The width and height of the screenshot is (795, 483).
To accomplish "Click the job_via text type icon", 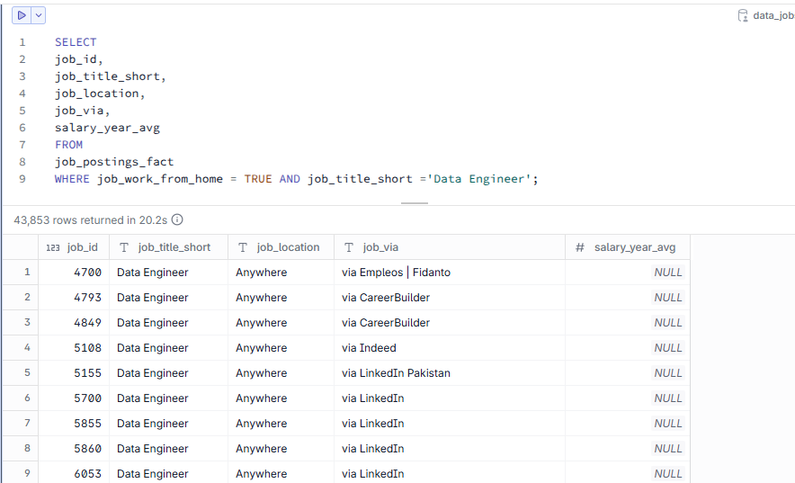I will pyautogui.click(x=349, y=247).
